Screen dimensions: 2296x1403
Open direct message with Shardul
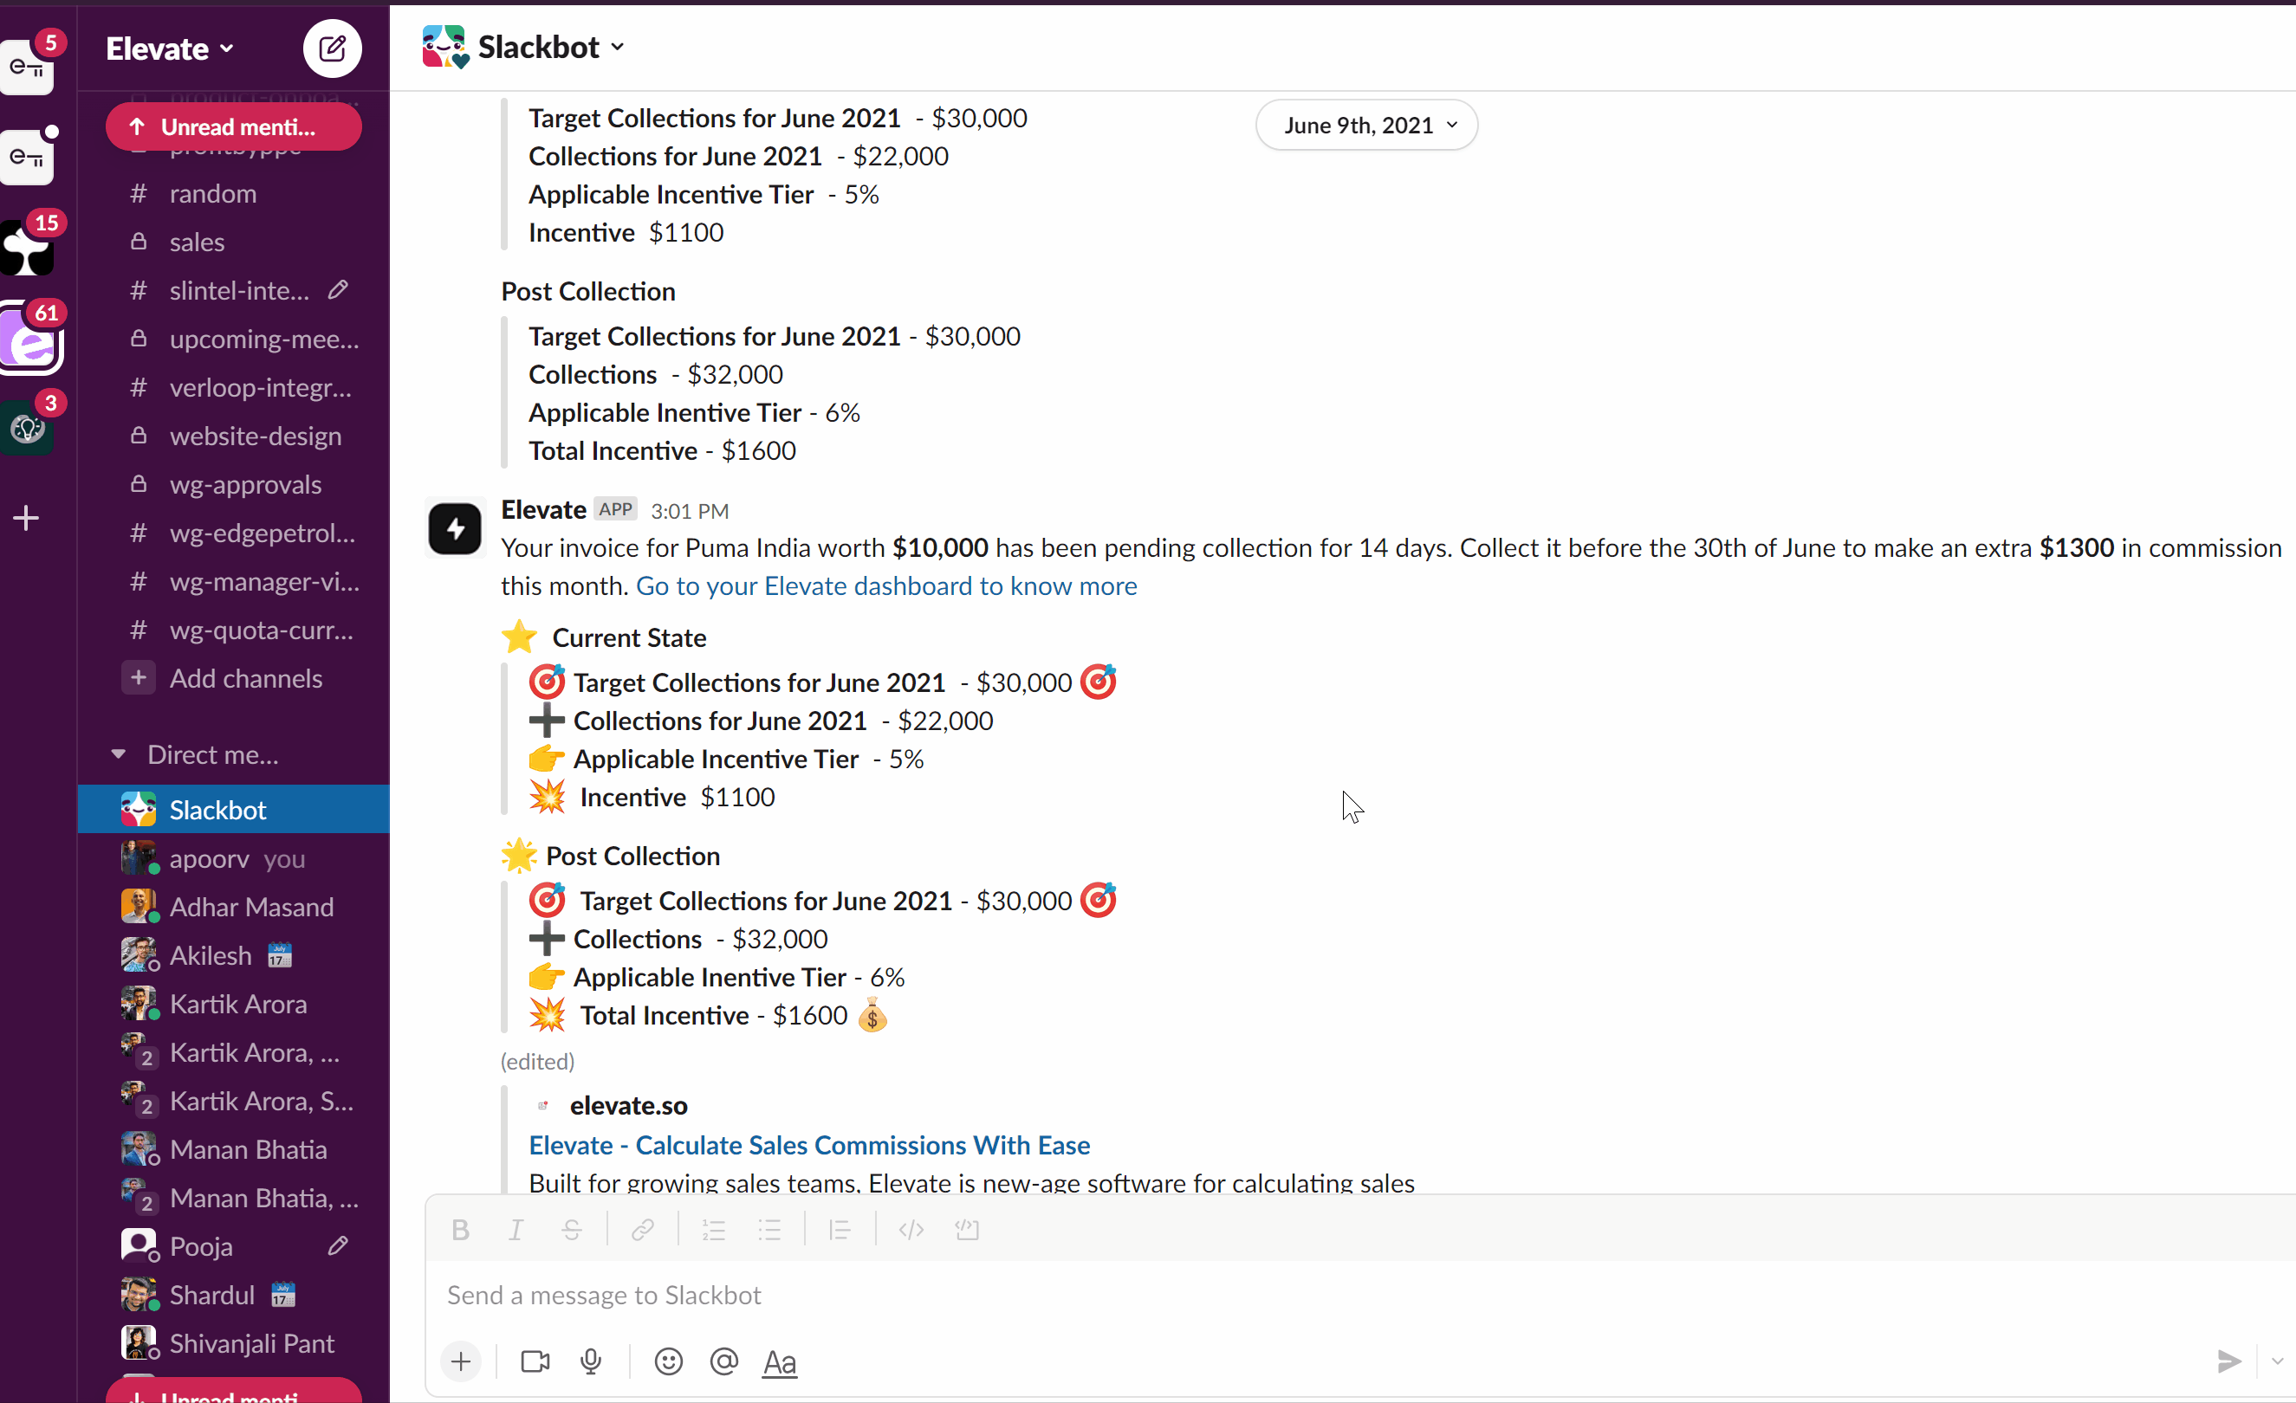click(234, 1295)
